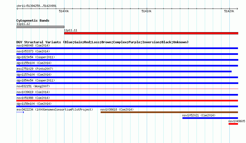Select the brown complex bar under nsv1038618

point(169,112)
